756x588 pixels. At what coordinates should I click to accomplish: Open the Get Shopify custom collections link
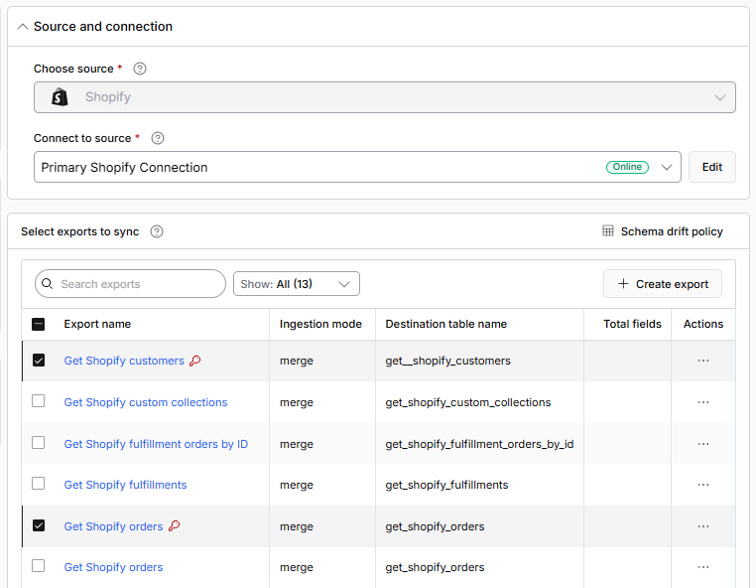point(146,402)
